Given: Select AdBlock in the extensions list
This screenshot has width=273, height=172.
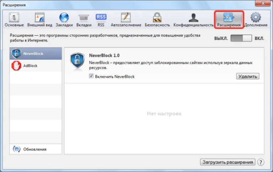Looking at the screenshot, I should pos(36,66).
